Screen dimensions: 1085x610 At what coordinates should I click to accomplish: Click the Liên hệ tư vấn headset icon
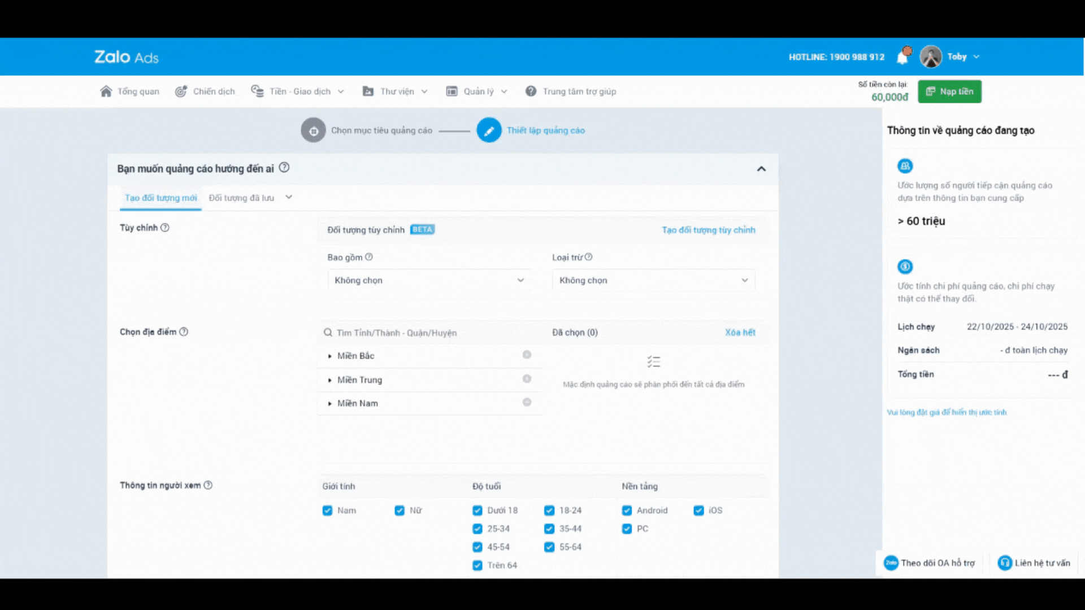[x=1004, y=563]
